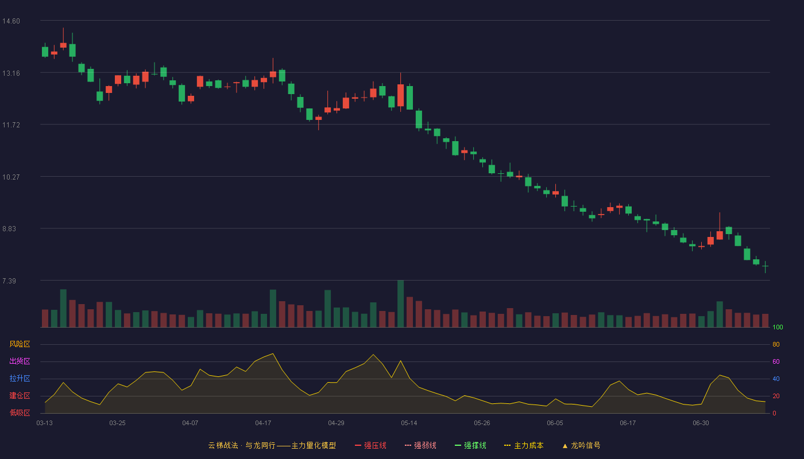
Task: Click the 10.27 price axis label
Action: click(x=11, y=177)
